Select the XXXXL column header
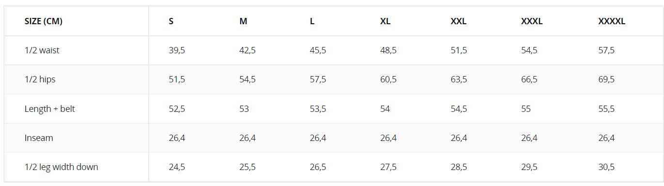This screenshot has height=186, width=664. point(612,21)
